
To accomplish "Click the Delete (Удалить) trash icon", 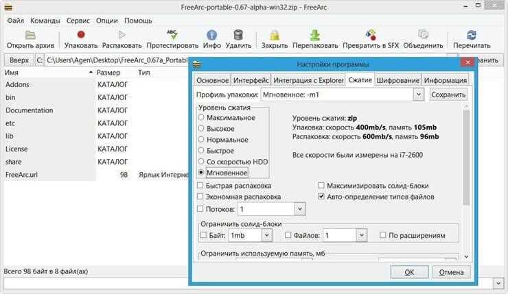I will point(238,34).
